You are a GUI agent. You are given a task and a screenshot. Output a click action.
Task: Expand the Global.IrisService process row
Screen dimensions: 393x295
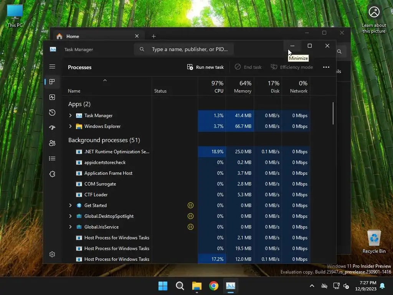pos(71,227)
